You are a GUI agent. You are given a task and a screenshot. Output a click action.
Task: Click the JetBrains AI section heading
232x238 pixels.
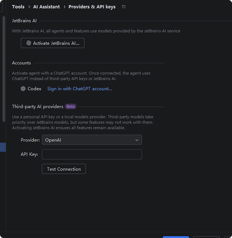tap(24, 21)
